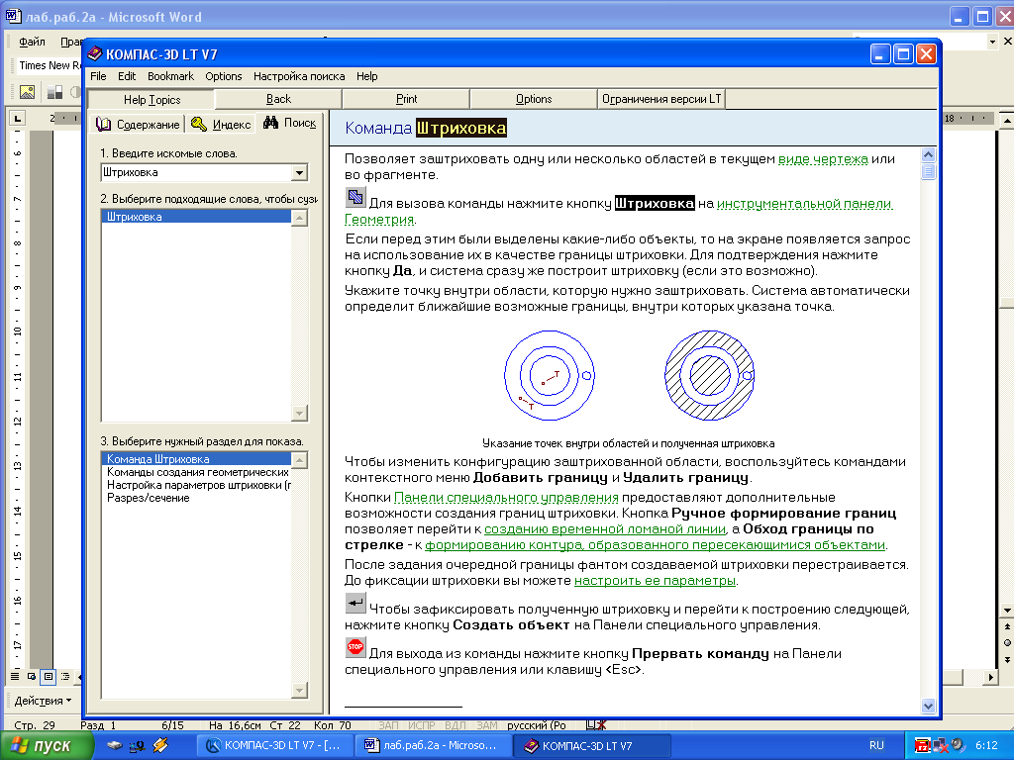Select the Команды создания геометрических topic
The width and height of the screenshot is (1014, 760).
tap(196, 472)
